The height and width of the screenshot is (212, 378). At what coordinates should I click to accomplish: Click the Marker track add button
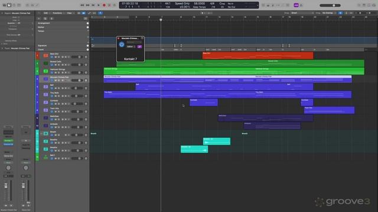(88, 28)
